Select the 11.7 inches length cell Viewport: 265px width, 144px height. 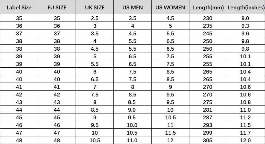pos(246,133)
